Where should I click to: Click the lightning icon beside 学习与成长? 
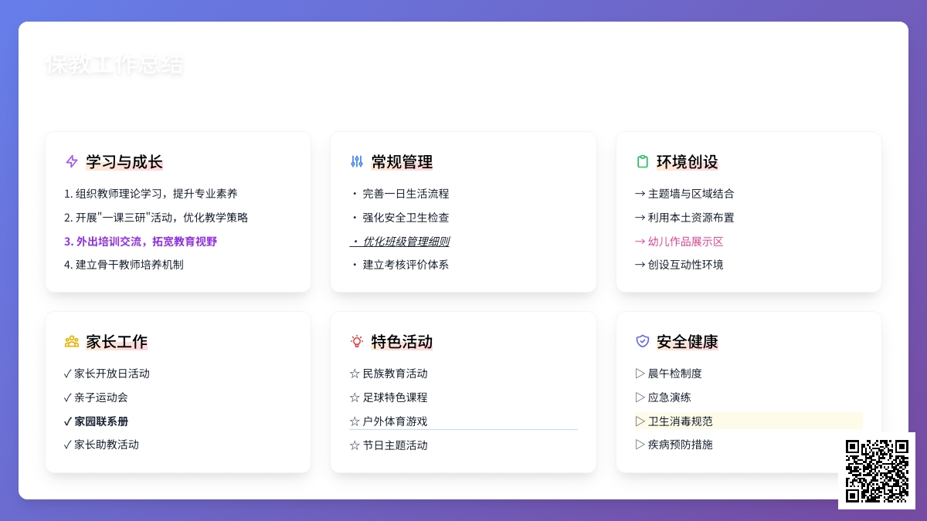(72, 161)
